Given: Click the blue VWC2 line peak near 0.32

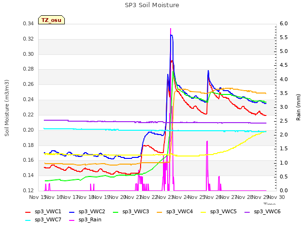Looking at the screenshot, I should tap(172, 35).
